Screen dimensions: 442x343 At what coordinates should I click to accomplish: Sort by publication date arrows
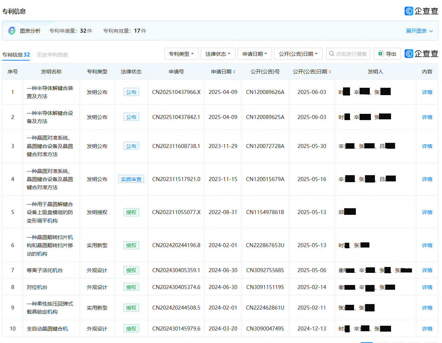330,72
